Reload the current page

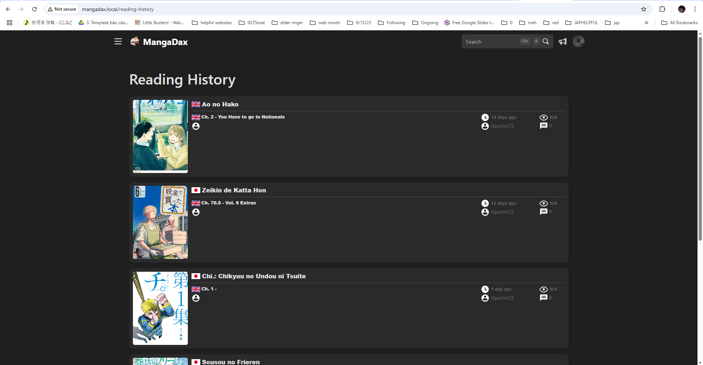[x=34, y=9]
